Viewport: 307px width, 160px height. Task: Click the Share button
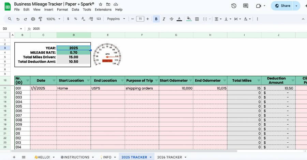coord(282,6)
